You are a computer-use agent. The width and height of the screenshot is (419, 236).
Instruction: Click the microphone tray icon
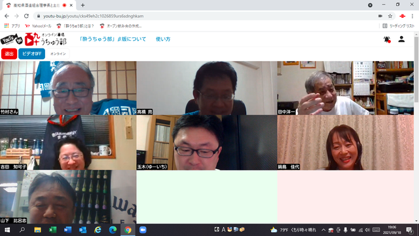click(x=346, y=230)
